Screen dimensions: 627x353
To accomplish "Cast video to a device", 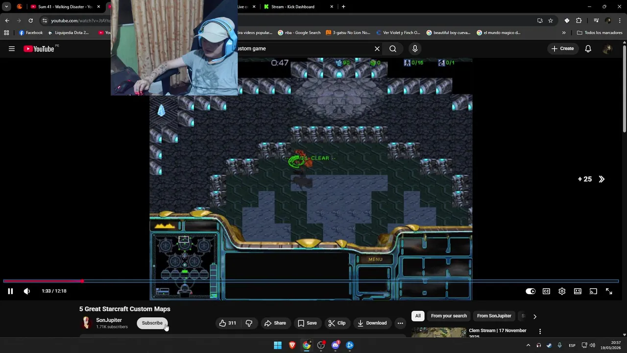I will coord(593,291).
